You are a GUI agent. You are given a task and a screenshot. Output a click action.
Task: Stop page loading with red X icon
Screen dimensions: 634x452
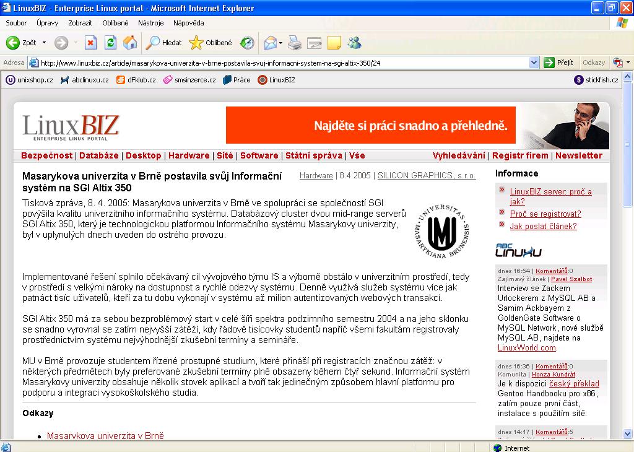click(x=90, y=43)
